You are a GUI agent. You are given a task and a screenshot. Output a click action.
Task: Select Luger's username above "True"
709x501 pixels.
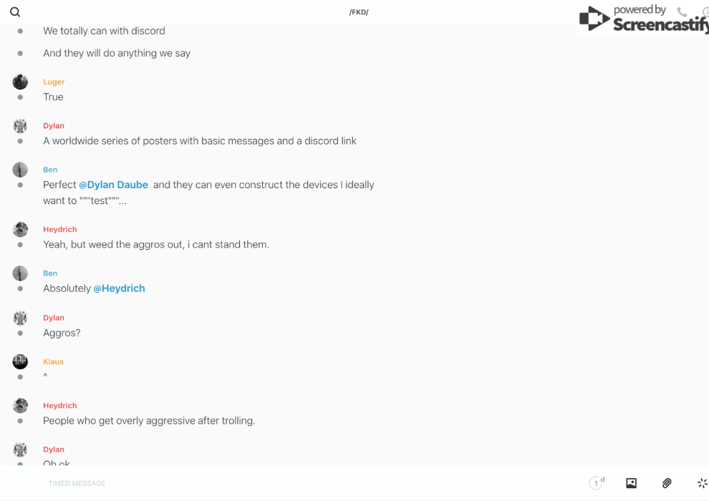pos(54,82)
